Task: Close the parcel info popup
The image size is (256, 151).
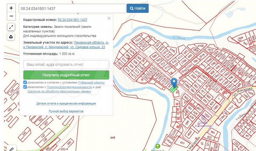Action: coord(109,18)
